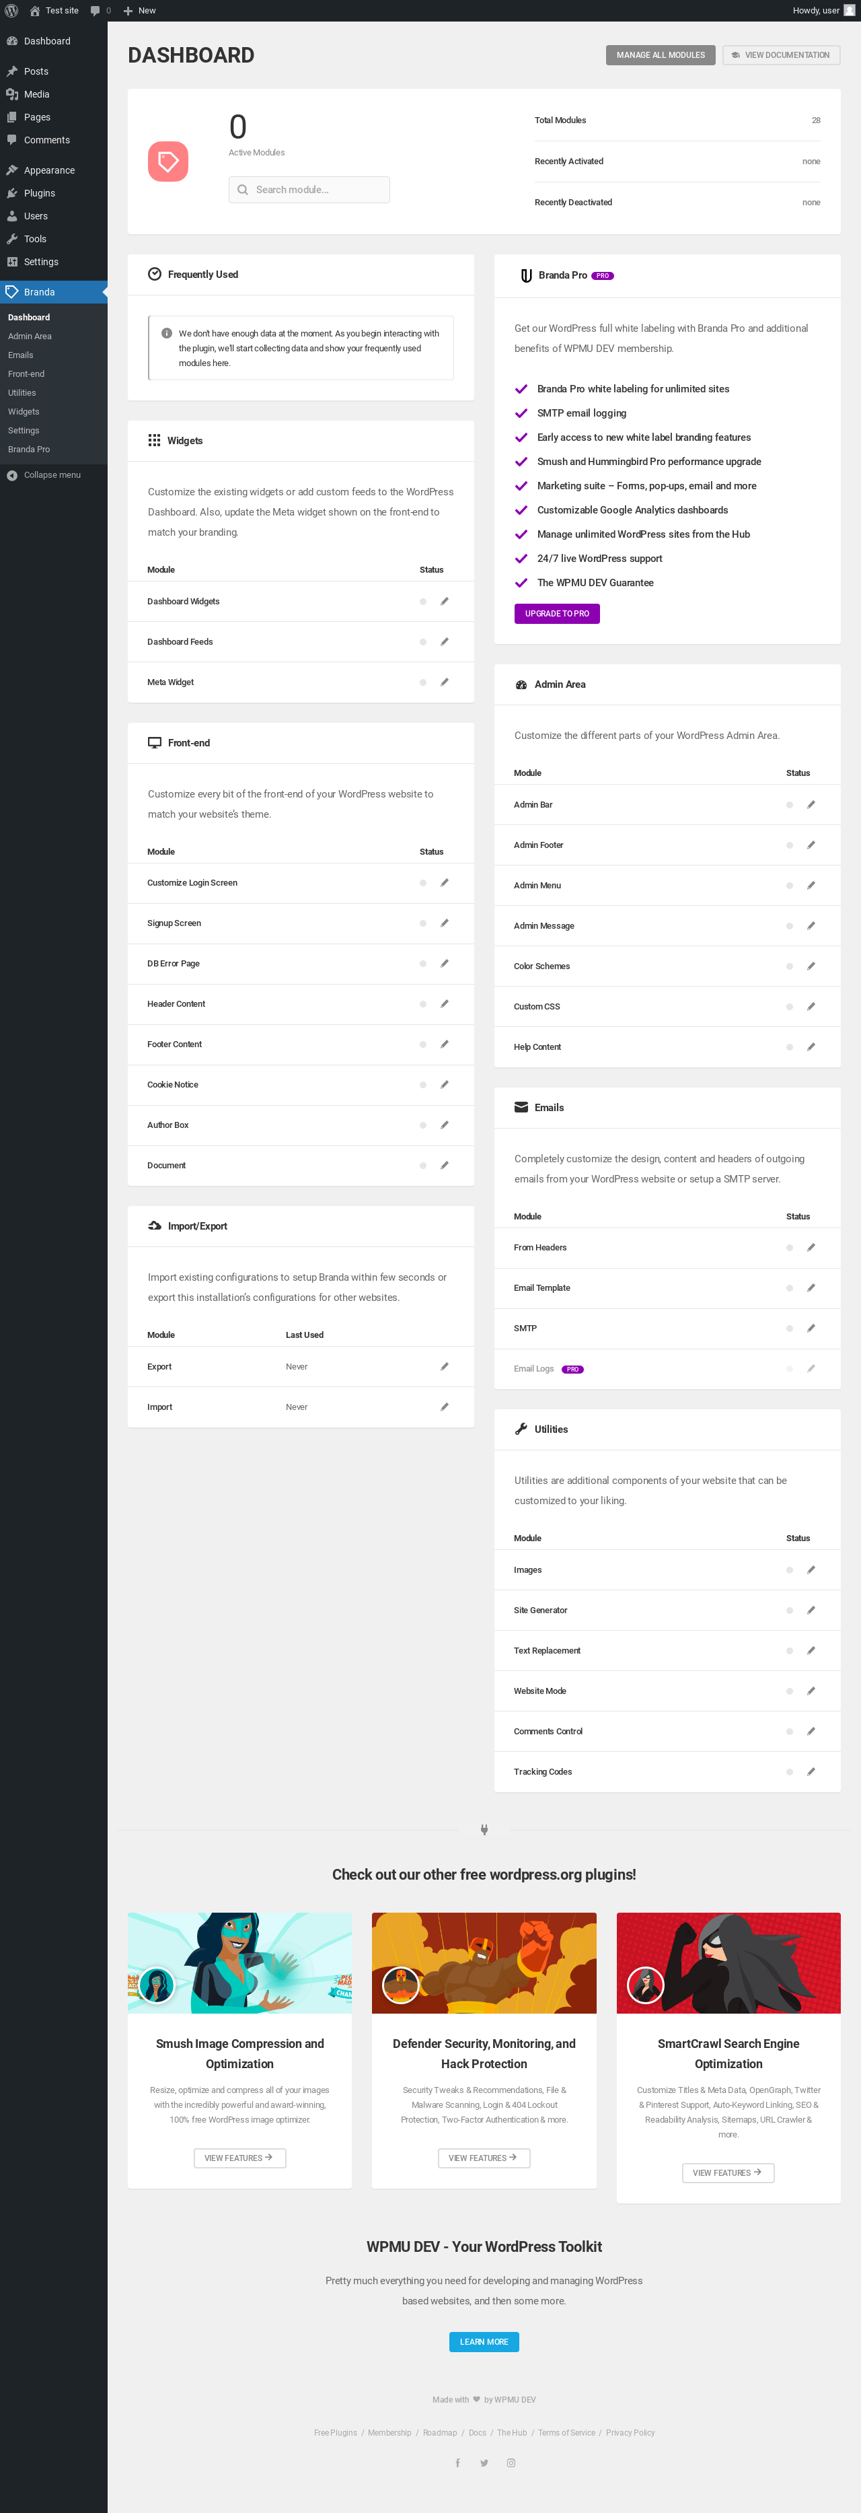Toggle status dot for Custom CSS module
The width and height of the screenshot is (861, 2513).
point(790,1007)
